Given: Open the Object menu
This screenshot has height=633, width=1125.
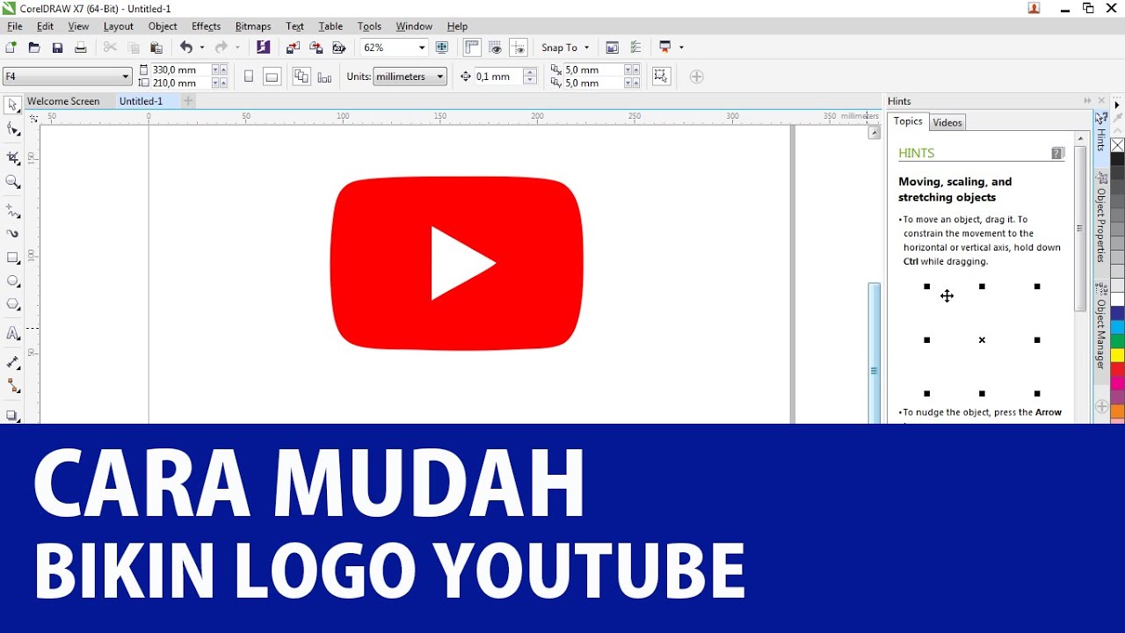Looking at the screenshot, I should click(x=163, y=26).
